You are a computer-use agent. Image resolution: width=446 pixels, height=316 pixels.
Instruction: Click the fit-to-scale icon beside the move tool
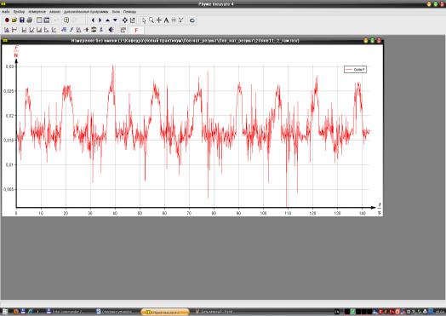coord(133,20)
